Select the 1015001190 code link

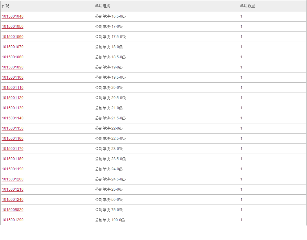[x=13, y=169]
